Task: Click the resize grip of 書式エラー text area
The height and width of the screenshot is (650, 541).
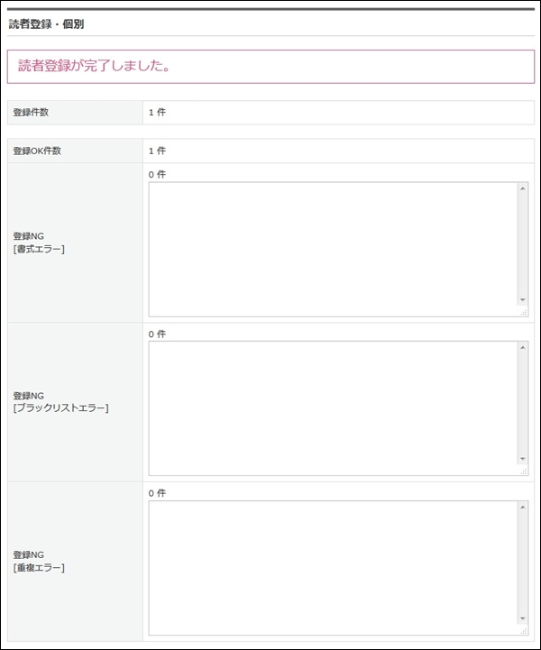Action: [524, 313]
